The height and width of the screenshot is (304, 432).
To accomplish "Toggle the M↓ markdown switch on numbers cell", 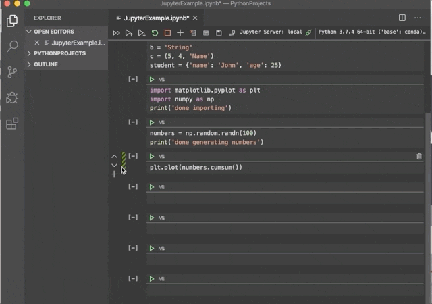I will (162, 122).
